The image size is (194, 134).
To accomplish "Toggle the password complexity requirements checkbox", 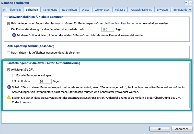I will click(9, 23).
